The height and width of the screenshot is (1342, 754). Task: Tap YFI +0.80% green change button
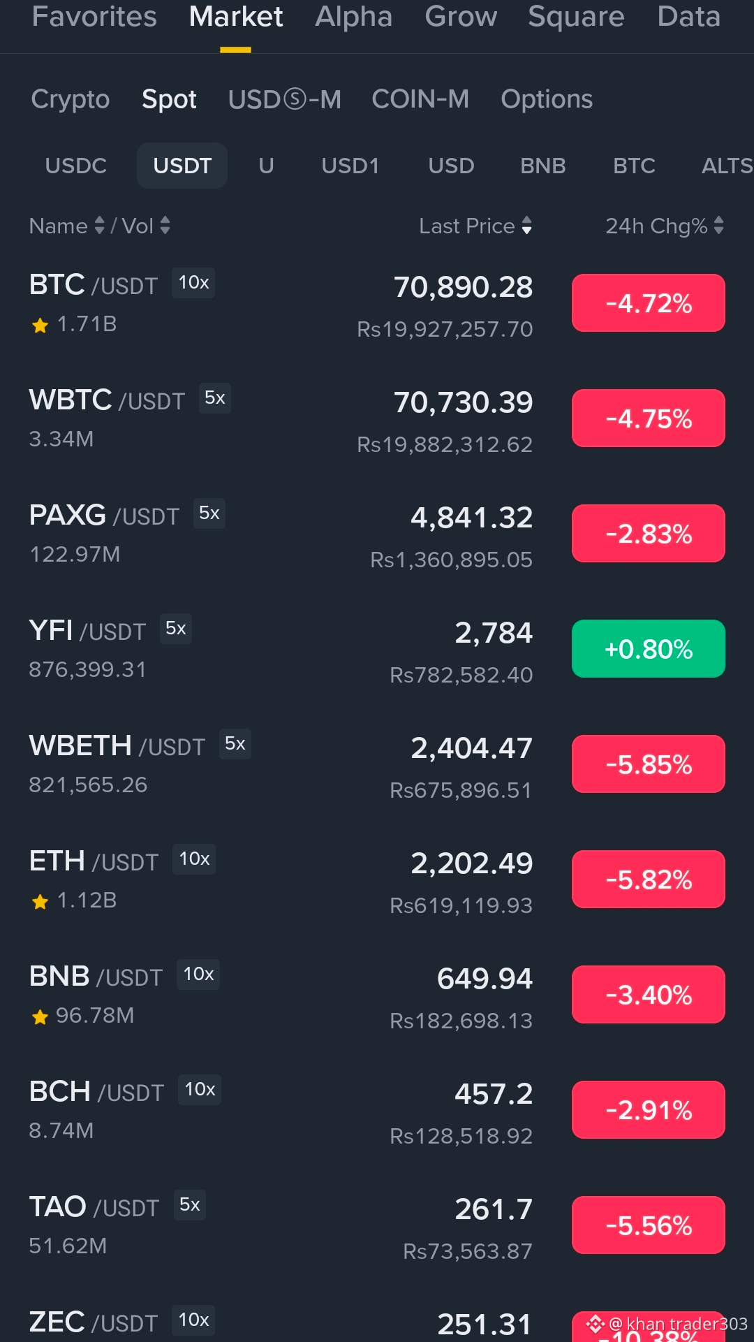(x=649, y=649)
